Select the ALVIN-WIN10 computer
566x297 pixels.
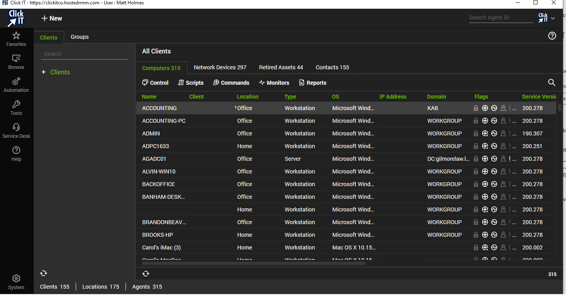346,171
